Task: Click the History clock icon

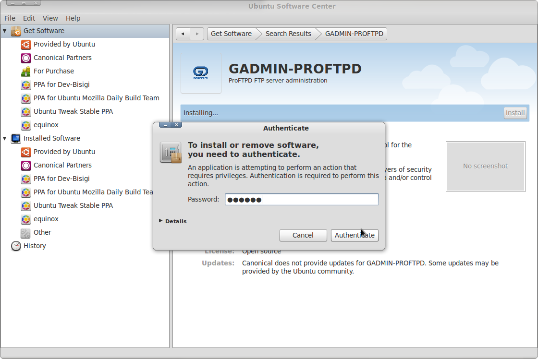Action: click(16, 246)
